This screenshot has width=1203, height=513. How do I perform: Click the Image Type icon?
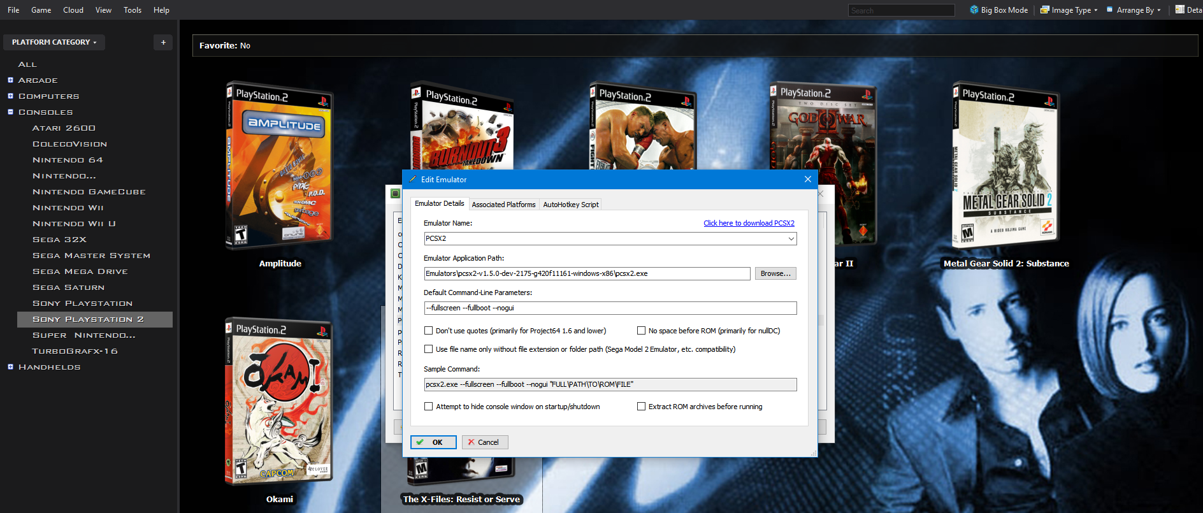1045,10
